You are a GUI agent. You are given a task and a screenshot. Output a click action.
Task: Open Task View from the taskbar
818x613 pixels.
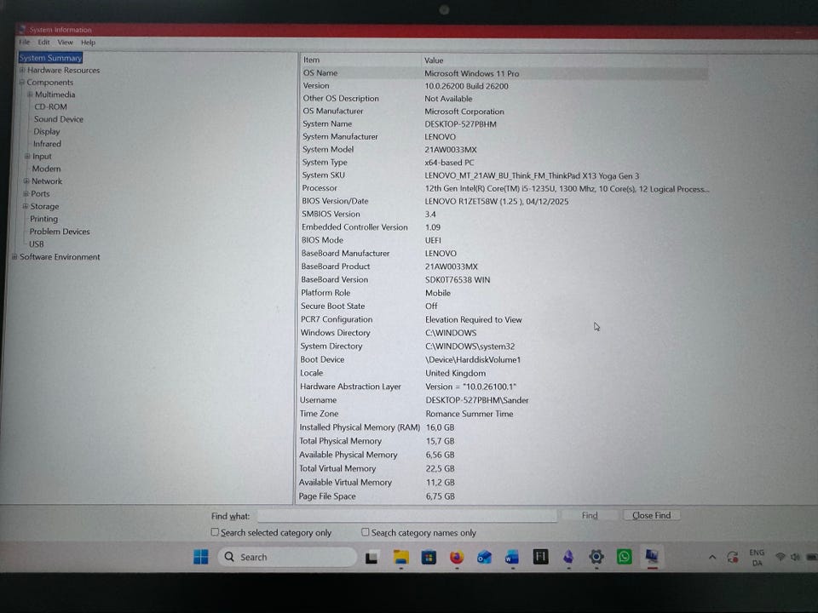click(x=372, y=557)
